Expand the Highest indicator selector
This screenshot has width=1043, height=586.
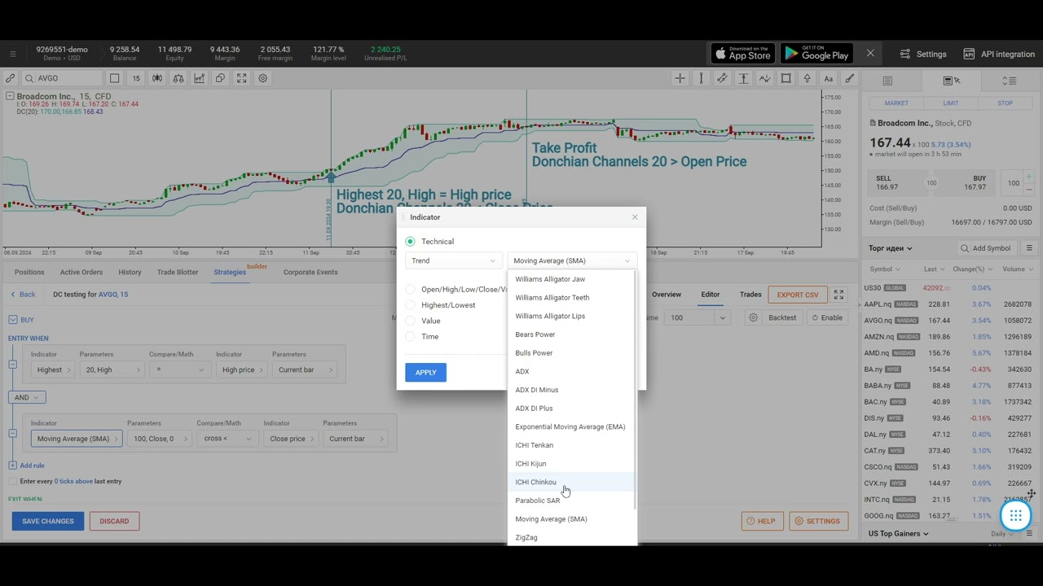pyautogui.click(x=53, y=370)
